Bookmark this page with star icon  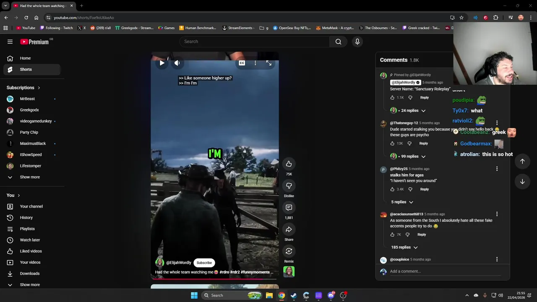pos(461,18)
